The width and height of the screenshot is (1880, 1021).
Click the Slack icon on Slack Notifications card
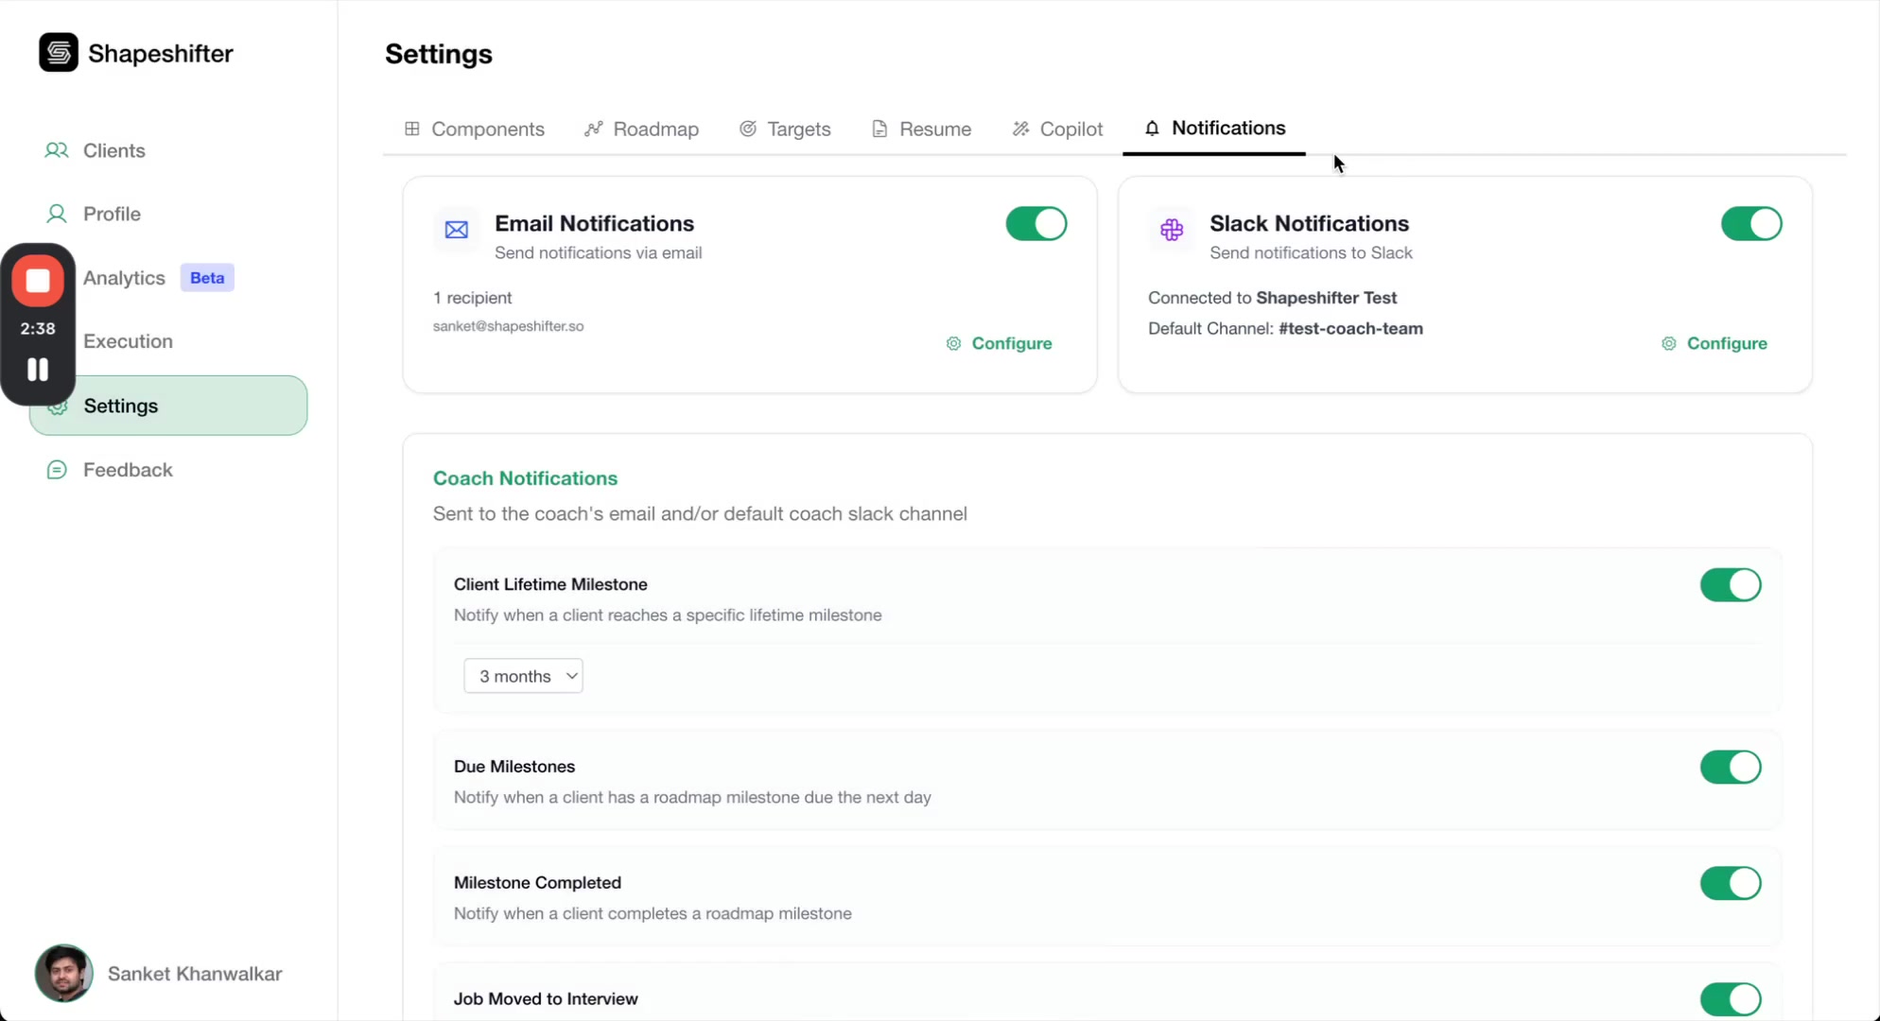(x=1171, y=230)
